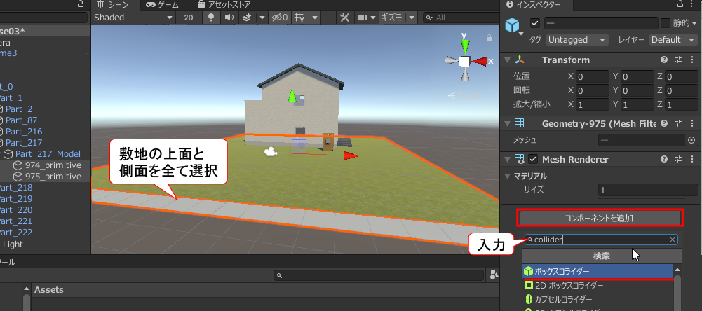
Task: Click the scene camera settings icon
Action: [x=363, y=18]
